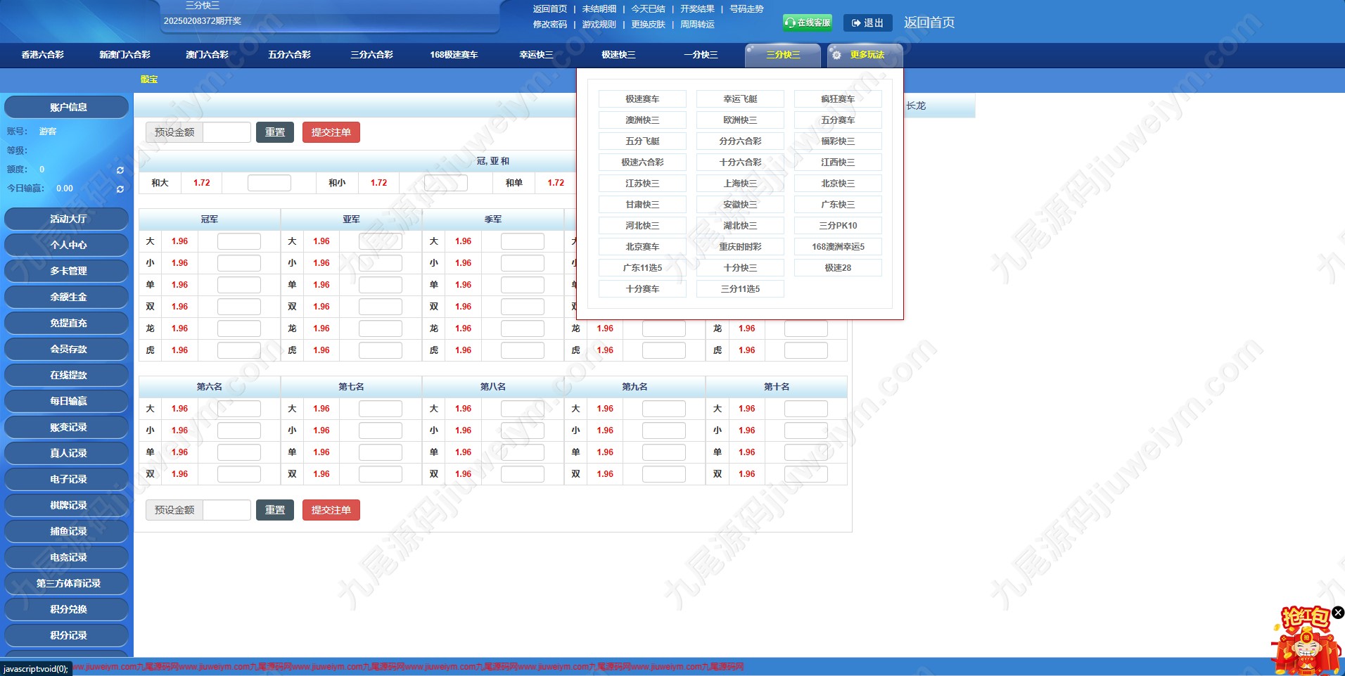
Task: Close the 抢红包 floating popup
Action: coord(1338,613)
